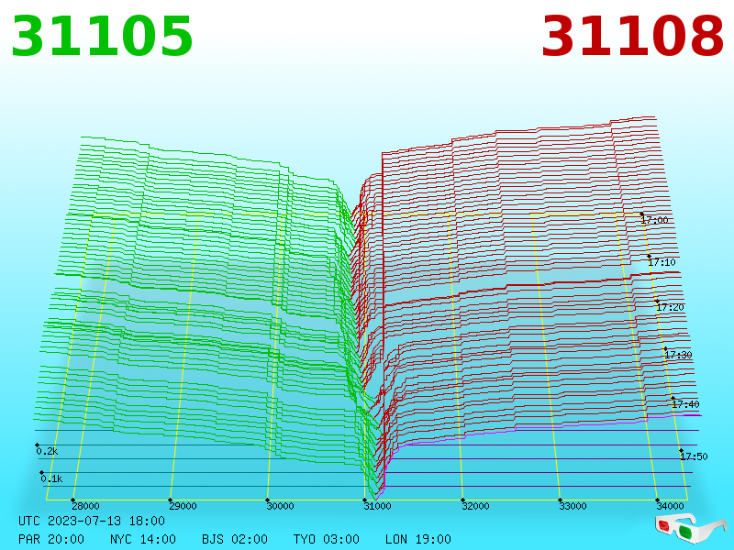
Task: Click the 34000 price axis label
Action: (671, 506)
